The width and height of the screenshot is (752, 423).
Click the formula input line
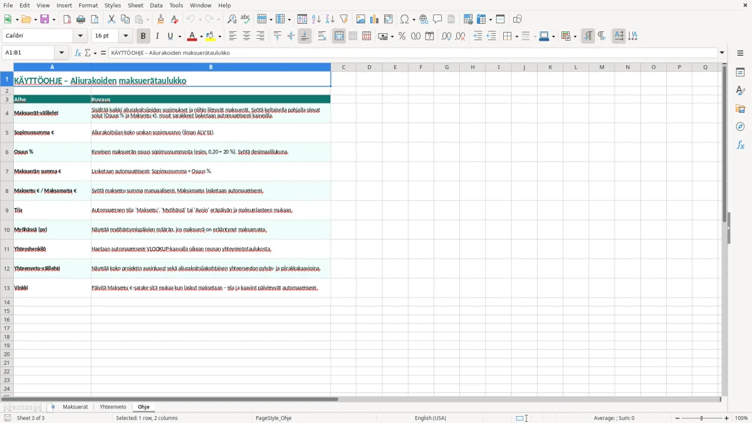(413, 53)
